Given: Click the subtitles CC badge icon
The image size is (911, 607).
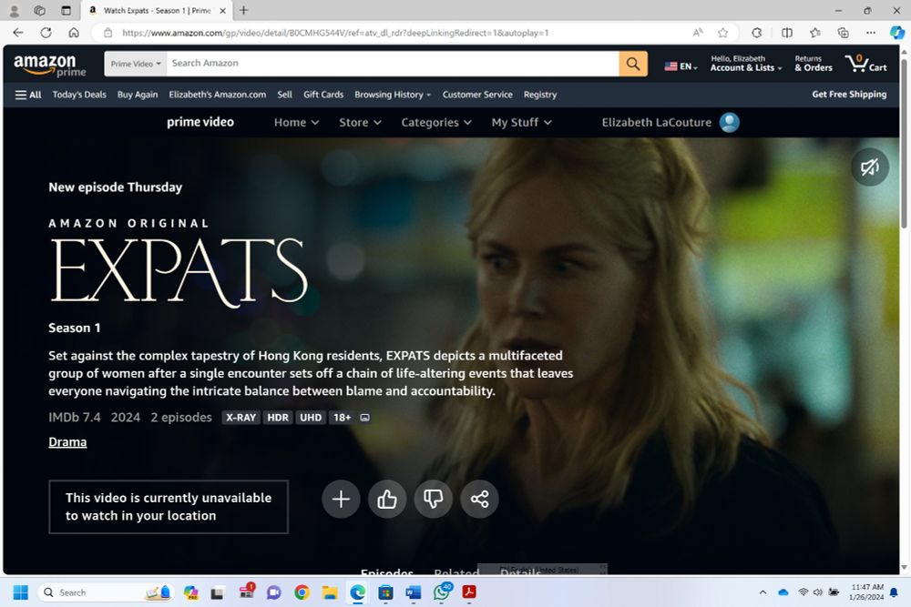Looking at the screenshot, I should pos(365,417).
